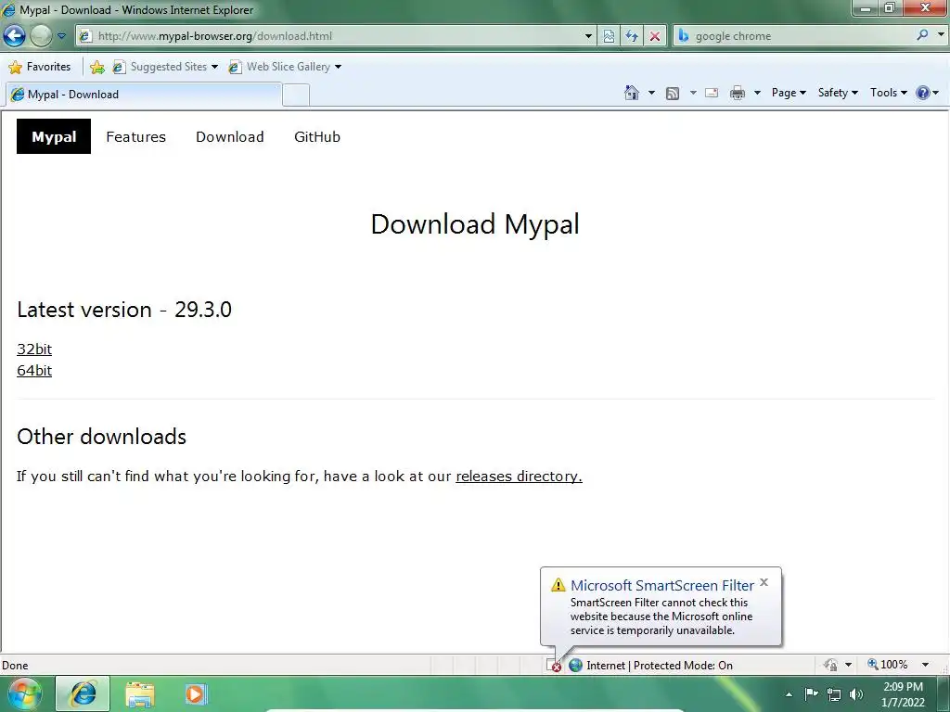Open Windows Explorer from taskbar
The image size is (950, 712).
[x=140, y=694]
